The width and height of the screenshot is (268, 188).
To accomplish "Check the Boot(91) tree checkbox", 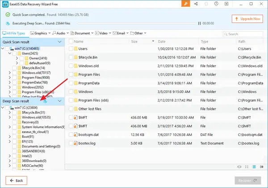I will pyautogui.click(x=14, y=137).
